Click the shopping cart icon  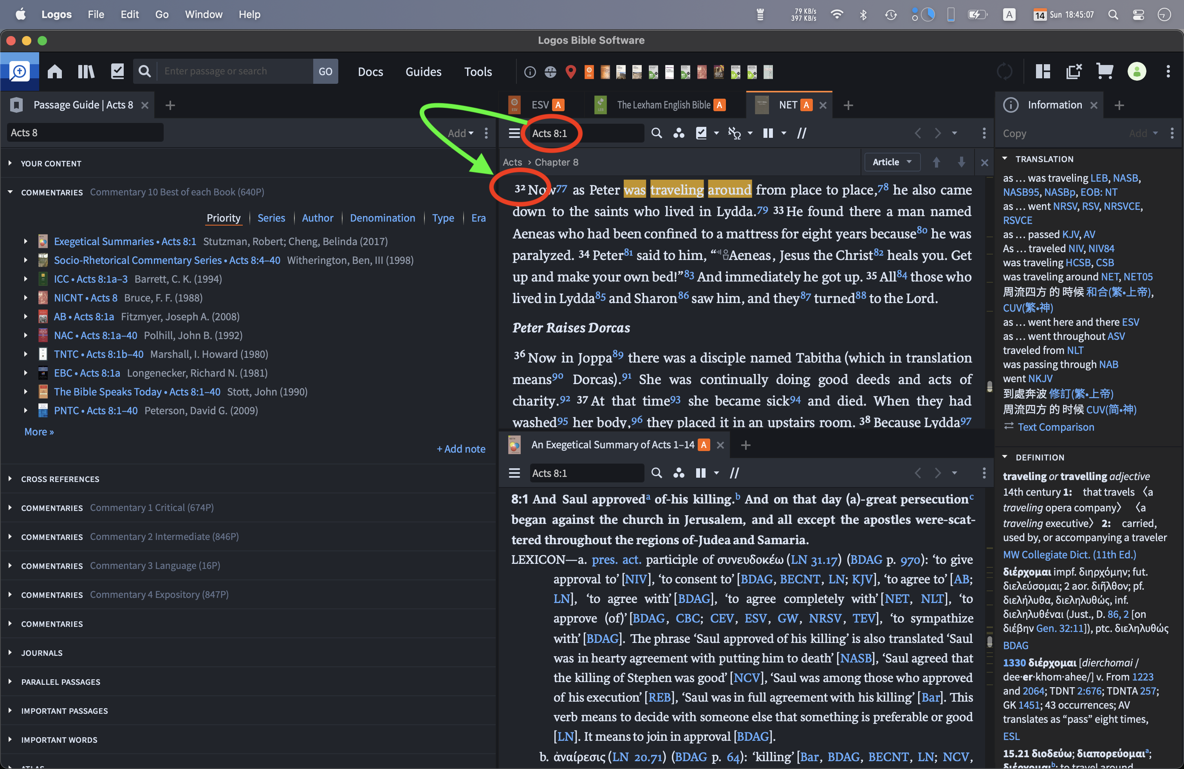(x=1105, y=72)
